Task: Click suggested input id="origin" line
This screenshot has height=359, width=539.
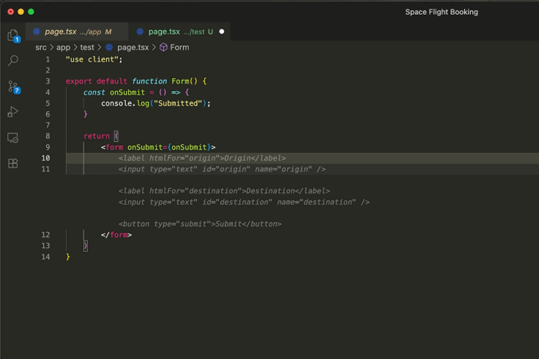Action: 222,169
